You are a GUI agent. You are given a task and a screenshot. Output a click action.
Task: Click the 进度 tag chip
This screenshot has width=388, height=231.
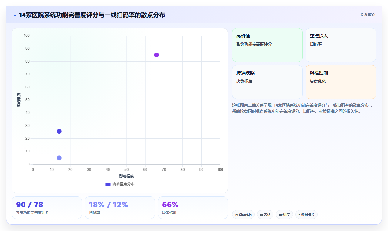(x=284, y=215)
